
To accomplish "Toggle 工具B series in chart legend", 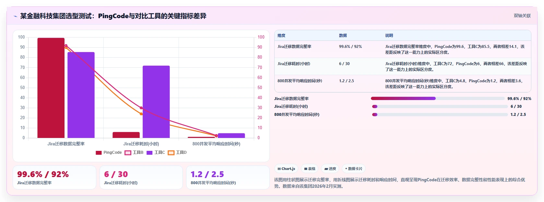I will (x=134, y=152).
